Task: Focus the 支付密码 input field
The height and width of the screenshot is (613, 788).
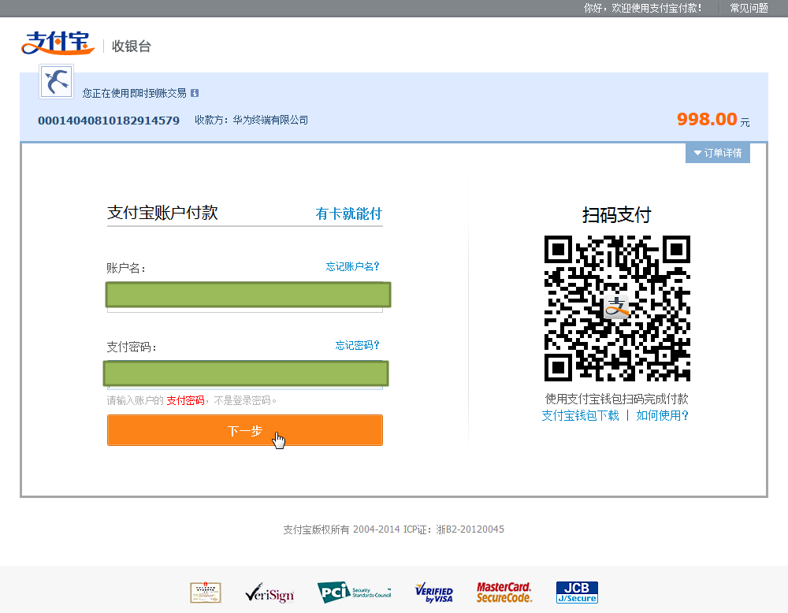Action: click(245, 375)
